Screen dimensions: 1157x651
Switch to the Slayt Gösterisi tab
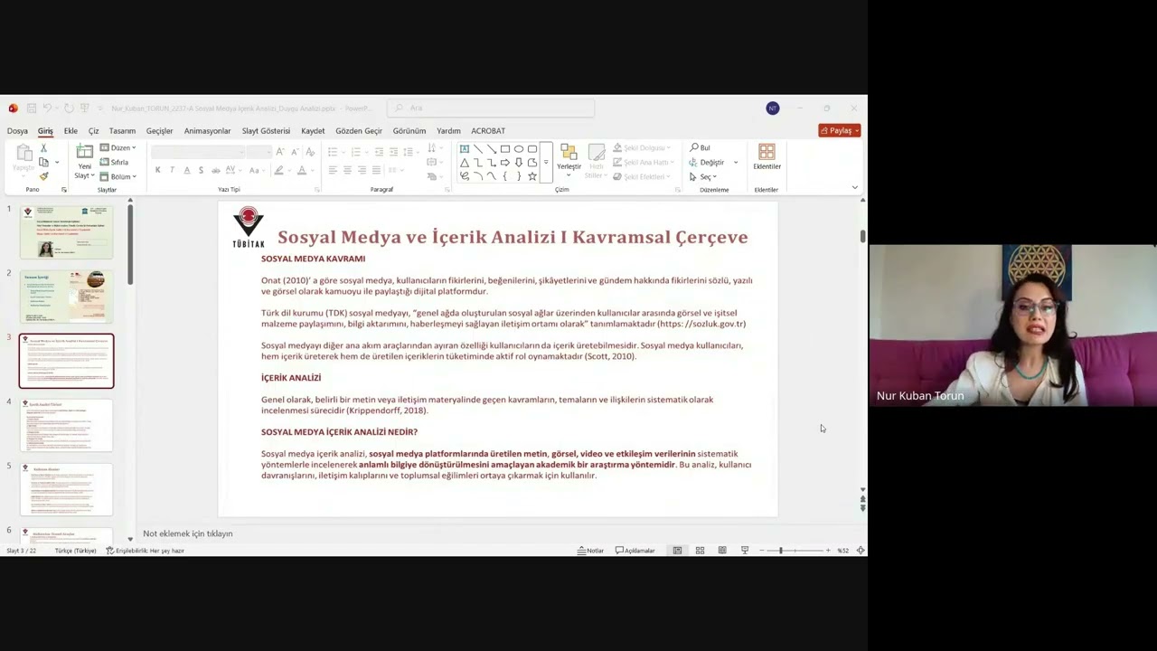click(266, 131)
